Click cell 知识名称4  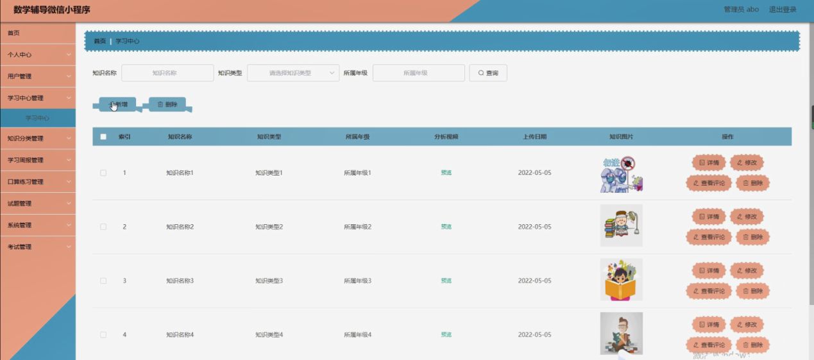[x=180, y=334]
